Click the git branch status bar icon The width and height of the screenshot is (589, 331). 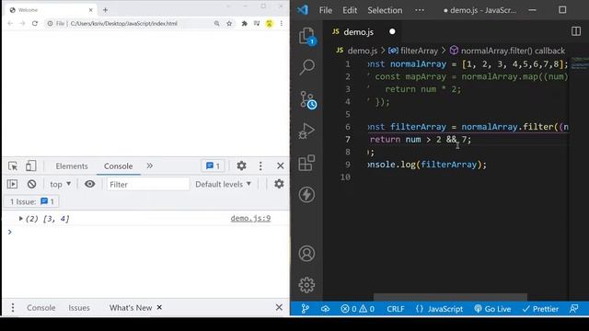pos(305,309)
